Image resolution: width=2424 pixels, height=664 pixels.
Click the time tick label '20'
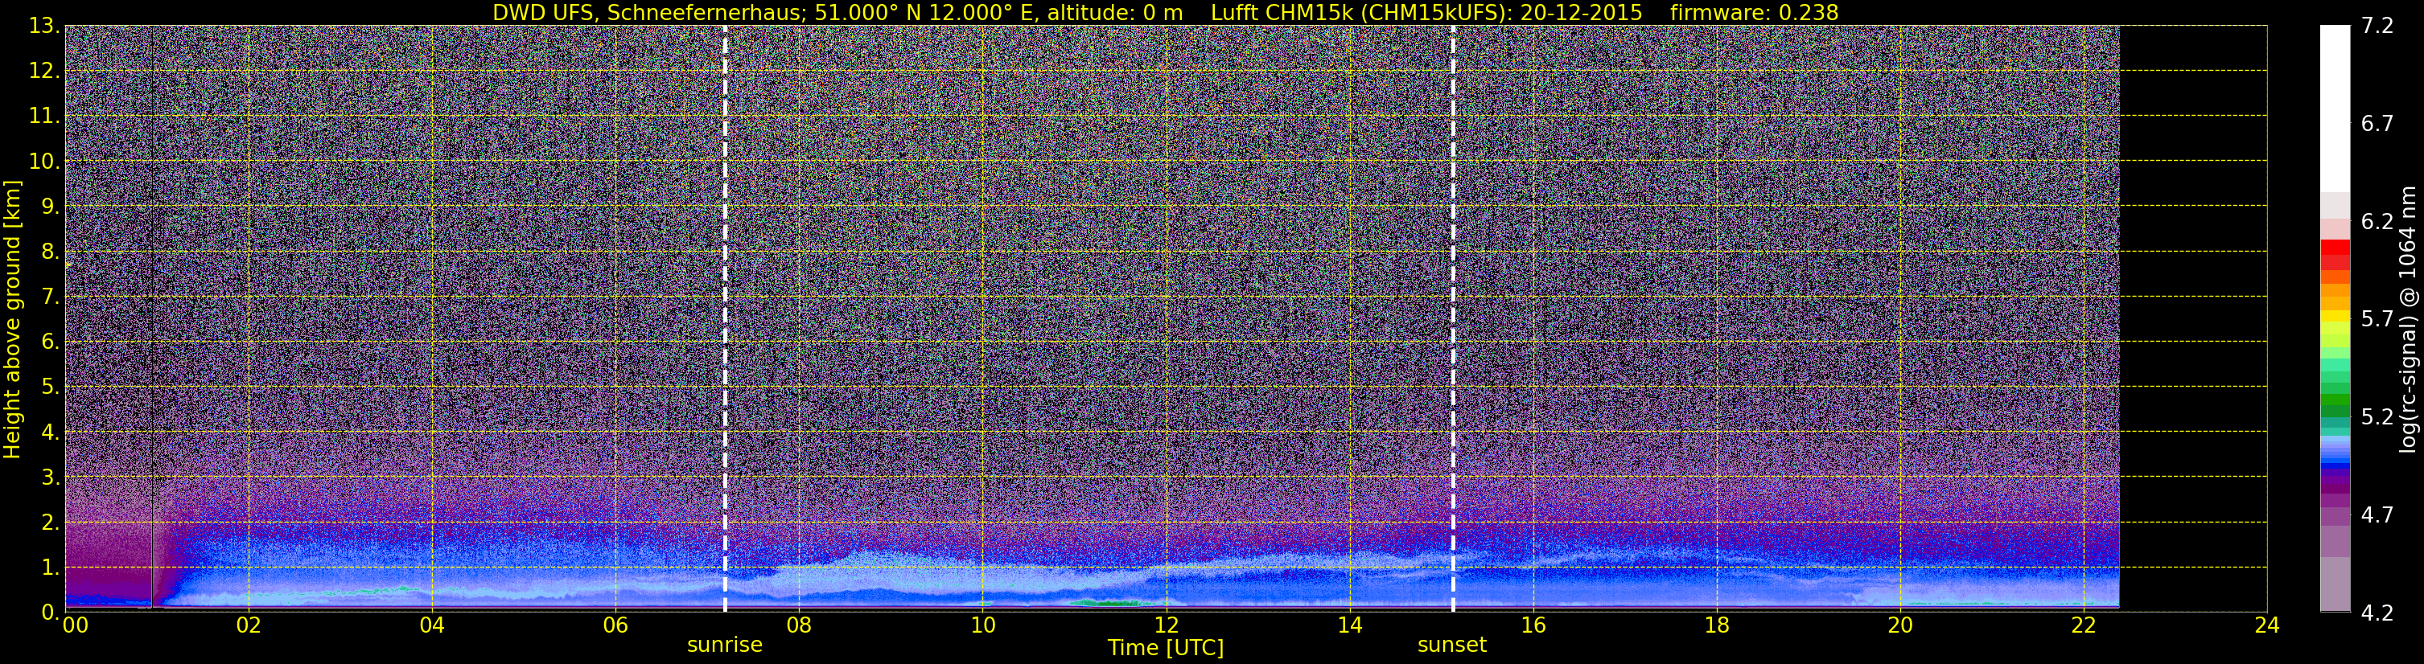(1900, 625)
